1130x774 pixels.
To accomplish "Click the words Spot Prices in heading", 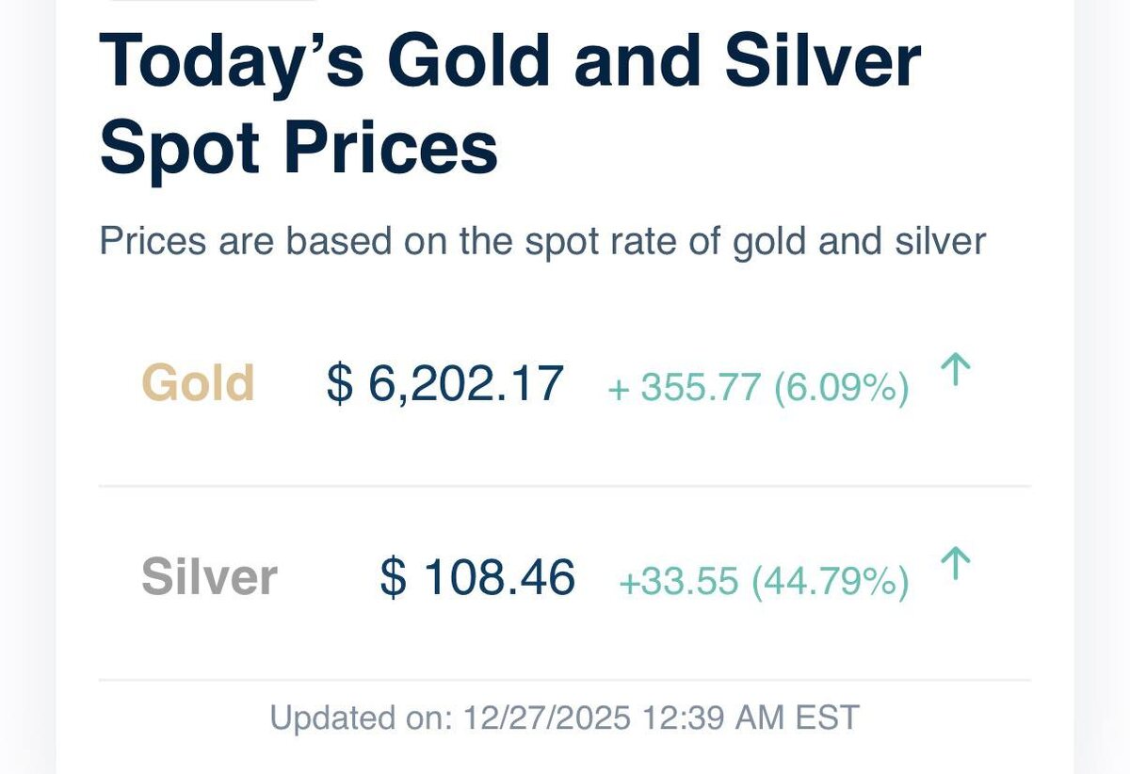I will [299, 149].
